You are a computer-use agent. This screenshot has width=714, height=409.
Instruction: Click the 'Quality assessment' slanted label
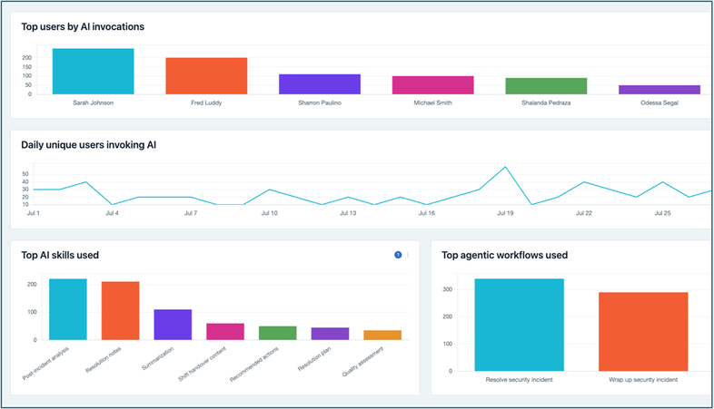(363, 362)
